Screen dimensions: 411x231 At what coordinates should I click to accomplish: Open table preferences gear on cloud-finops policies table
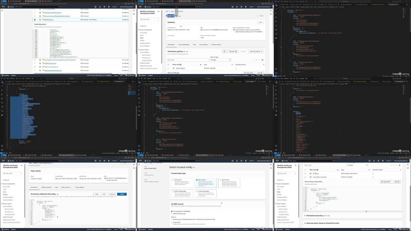pos(399,165)
